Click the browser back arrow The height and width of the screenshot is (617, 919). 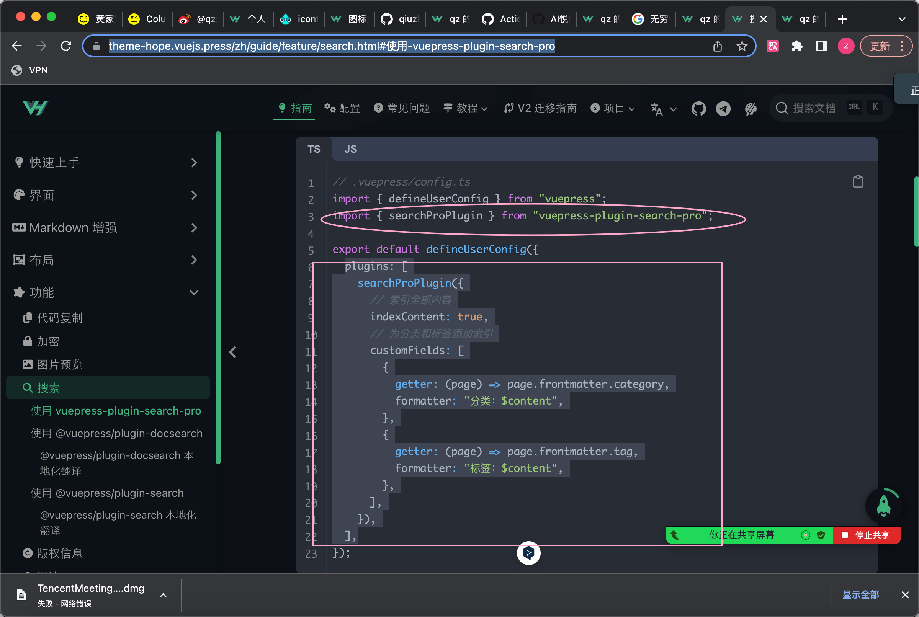click(16, 46)
